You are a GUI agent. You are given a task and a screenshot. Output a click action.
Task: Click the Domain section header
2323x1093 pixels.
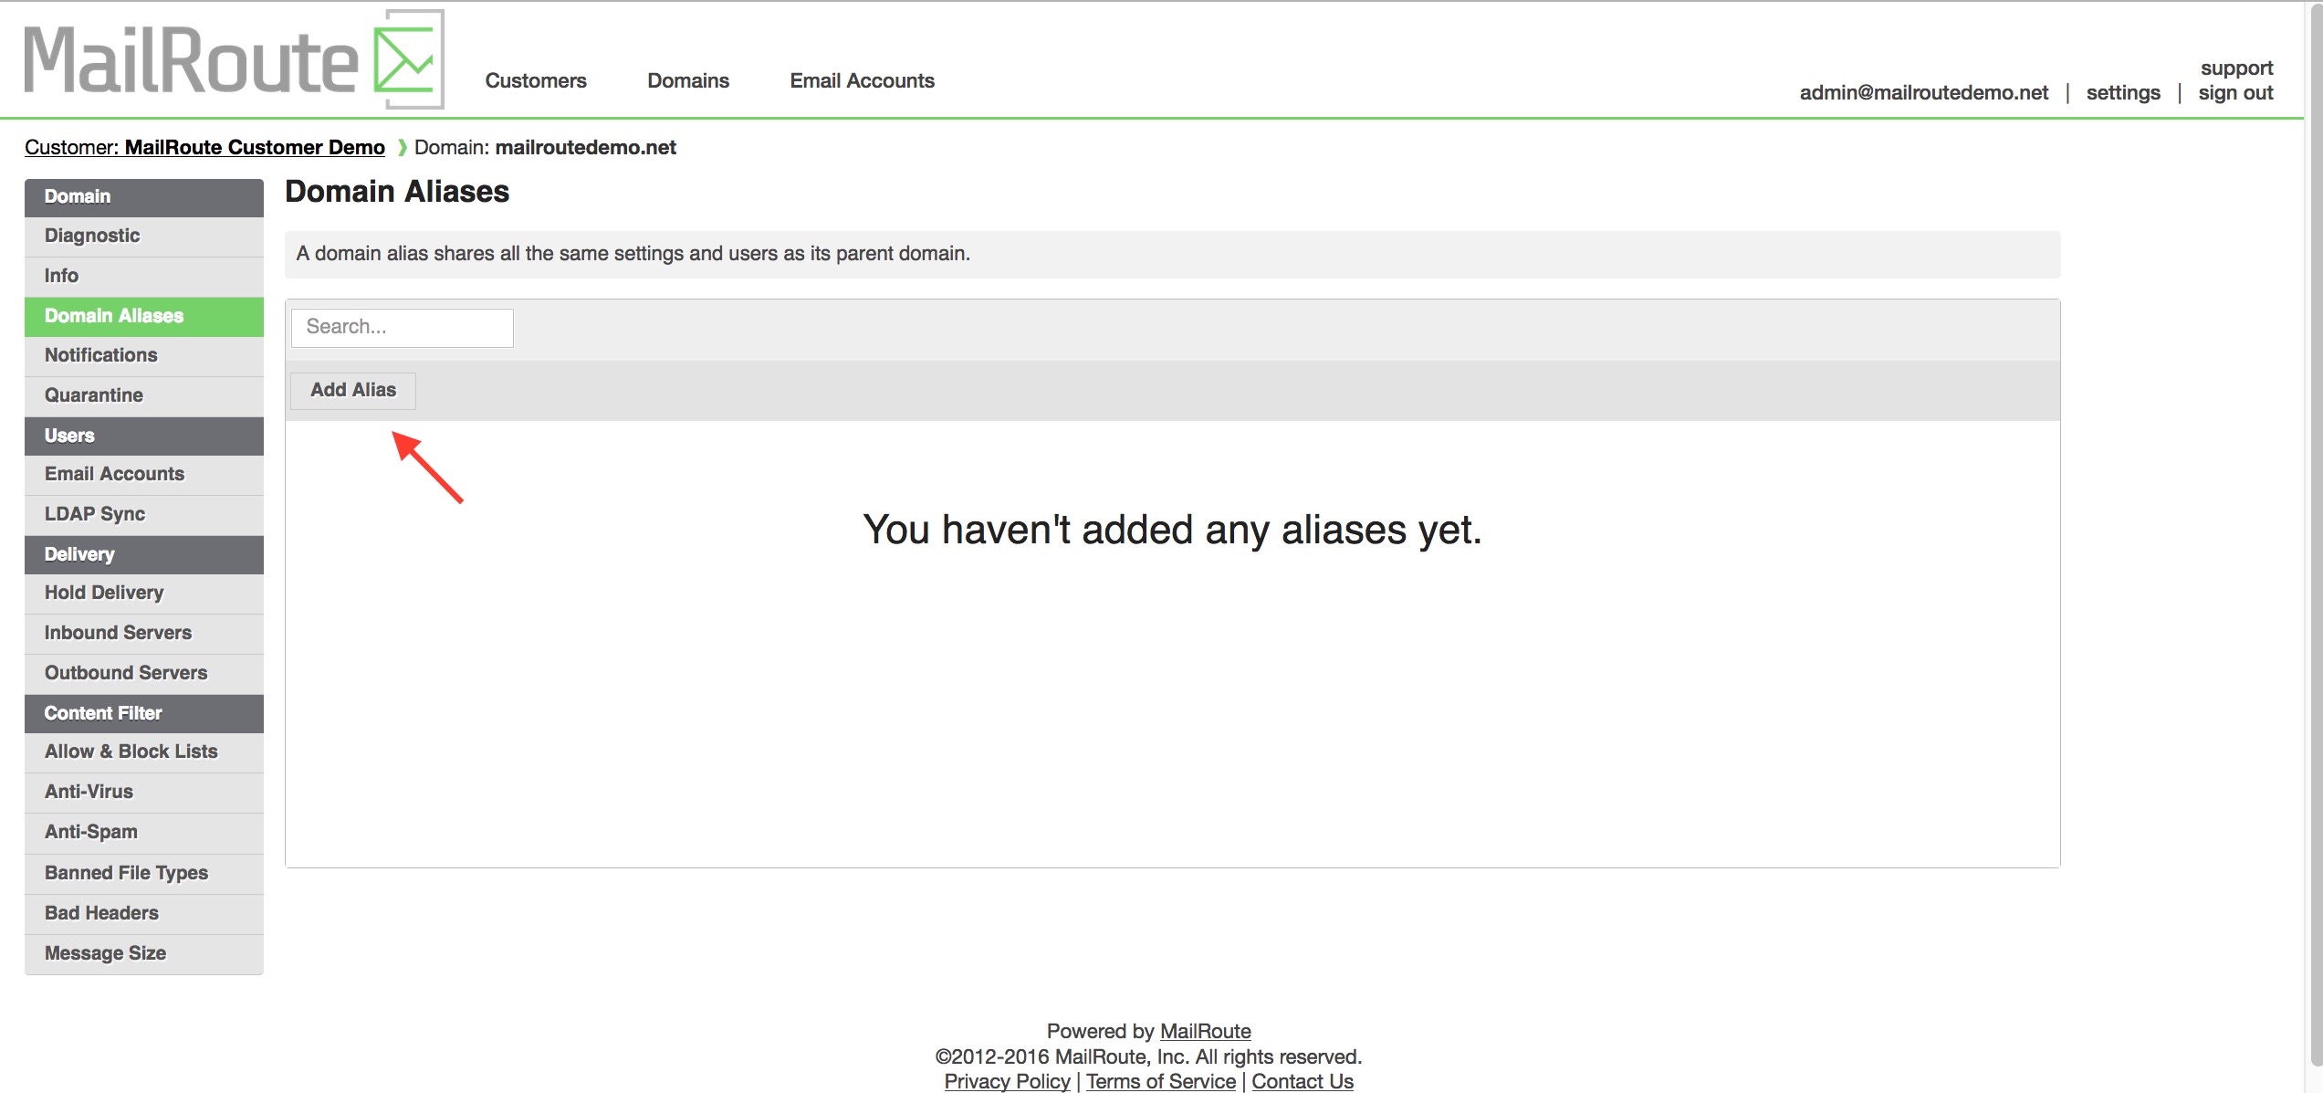(x=144, y=197)
